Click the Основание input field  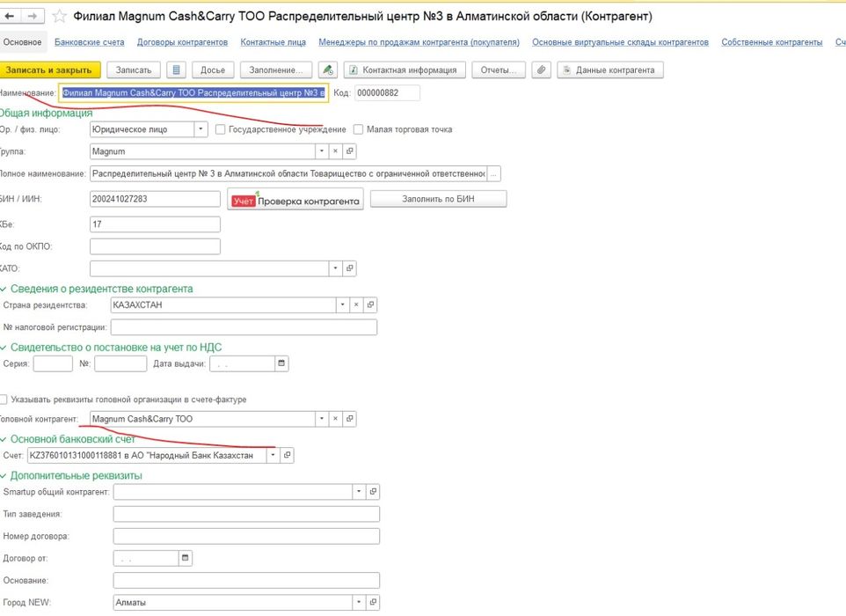[246, 581]
